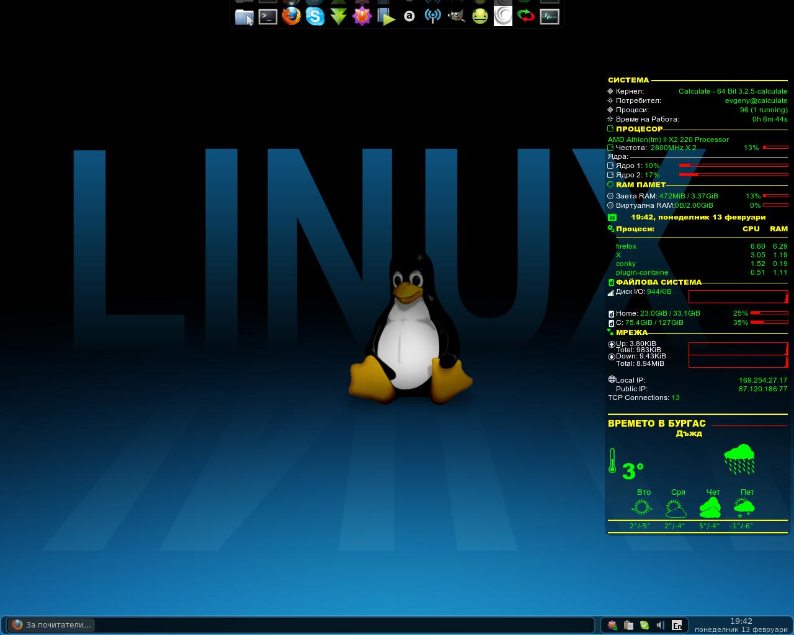This screenshot has width=794, height=635.
Task: Open the volume speaker tray icon
Action: pos(661,625)
